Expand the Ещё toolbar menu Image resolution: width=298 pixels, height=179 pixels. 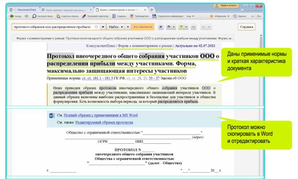(190, 16)
